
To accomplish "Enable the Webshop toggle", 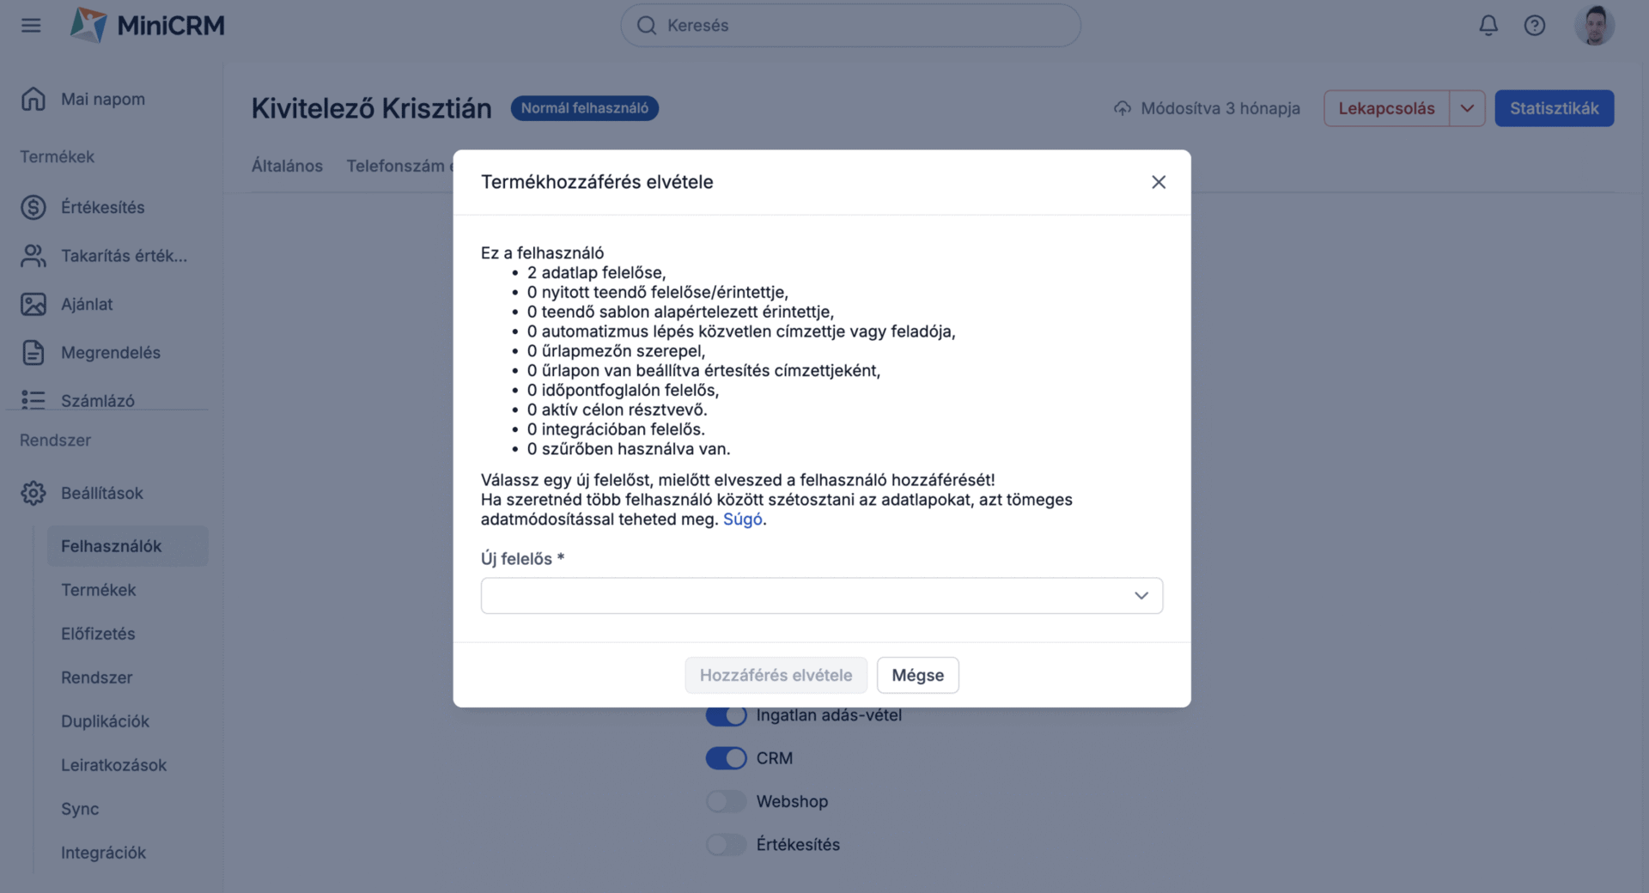I will pyautogui.click(x=727, y=801).
